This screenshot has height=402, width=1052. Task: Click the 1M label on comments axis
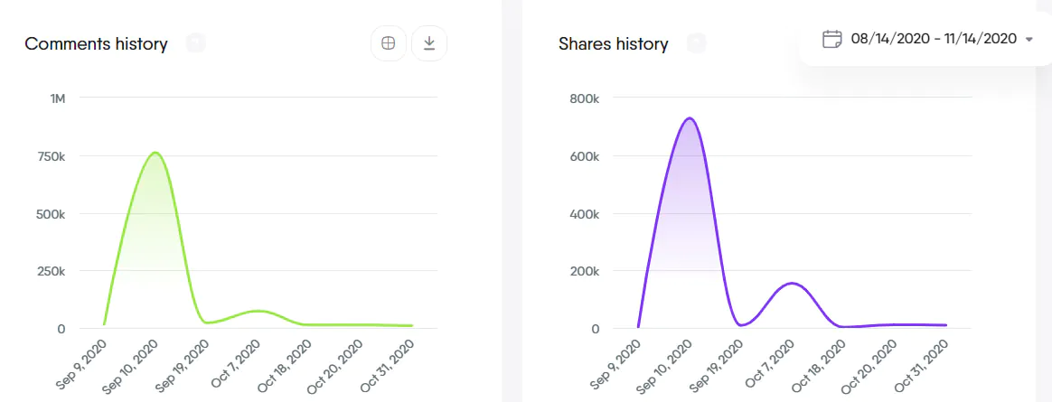(x=58, y=98)
